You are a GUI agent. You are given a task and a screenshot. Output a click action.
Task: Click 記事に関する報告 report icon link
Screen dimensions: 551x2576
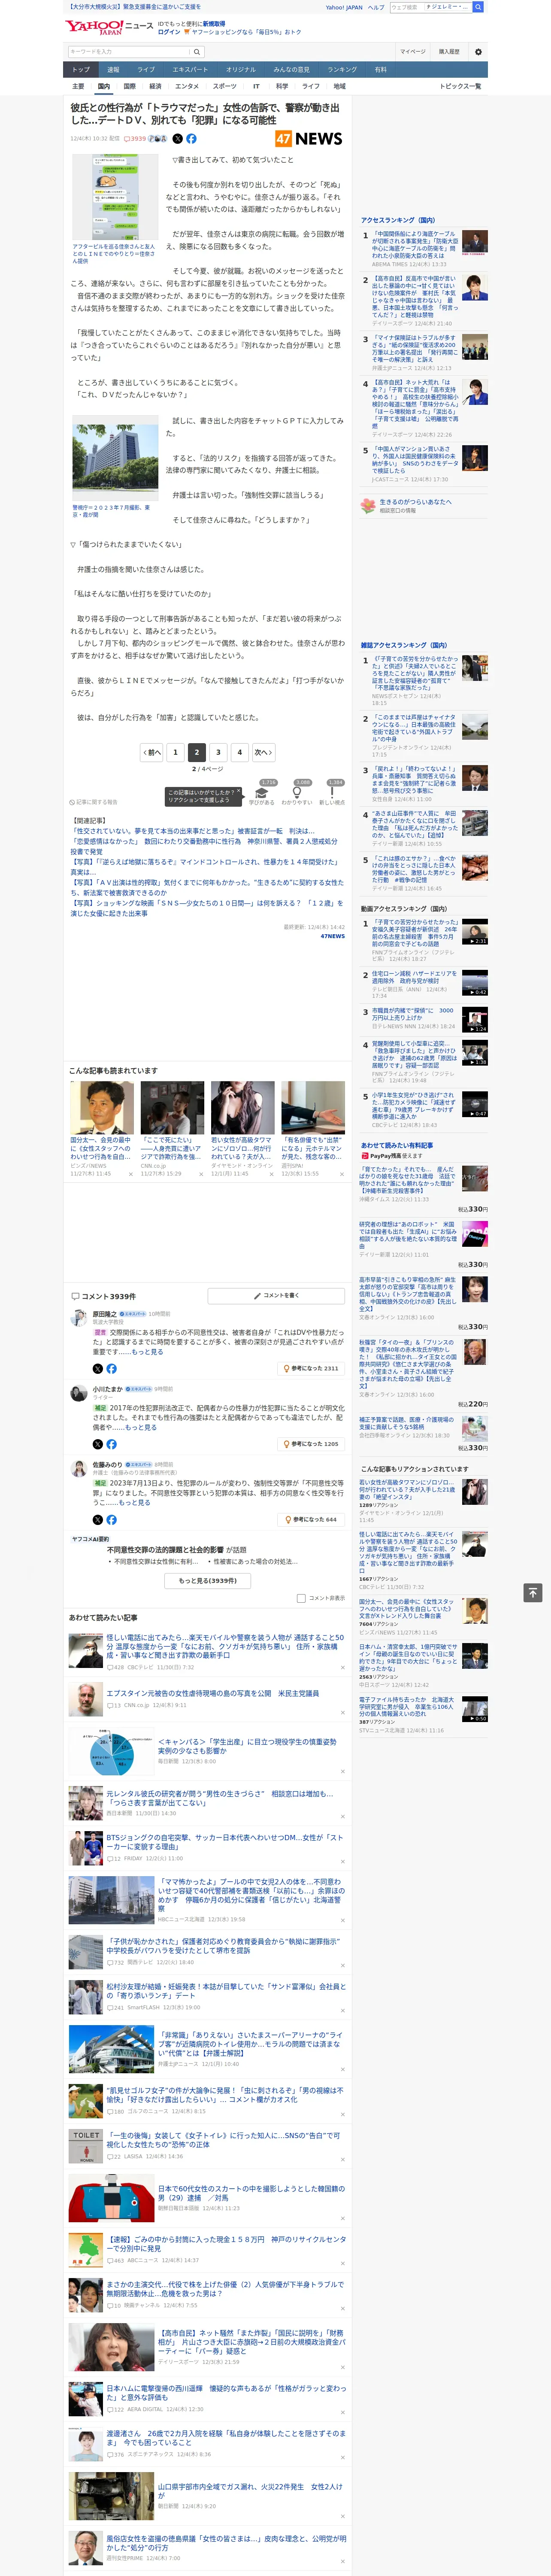(94, 802)
